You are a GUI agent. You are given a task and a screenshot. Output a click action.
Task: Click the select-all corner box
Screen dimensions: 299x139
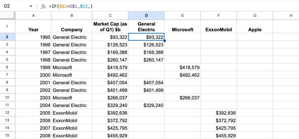coord(7,15)
